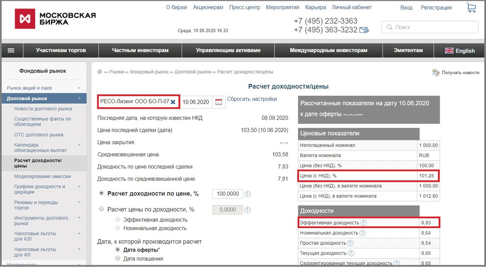
Task: Select the Дата погашения radio
Action: (118, 258)
